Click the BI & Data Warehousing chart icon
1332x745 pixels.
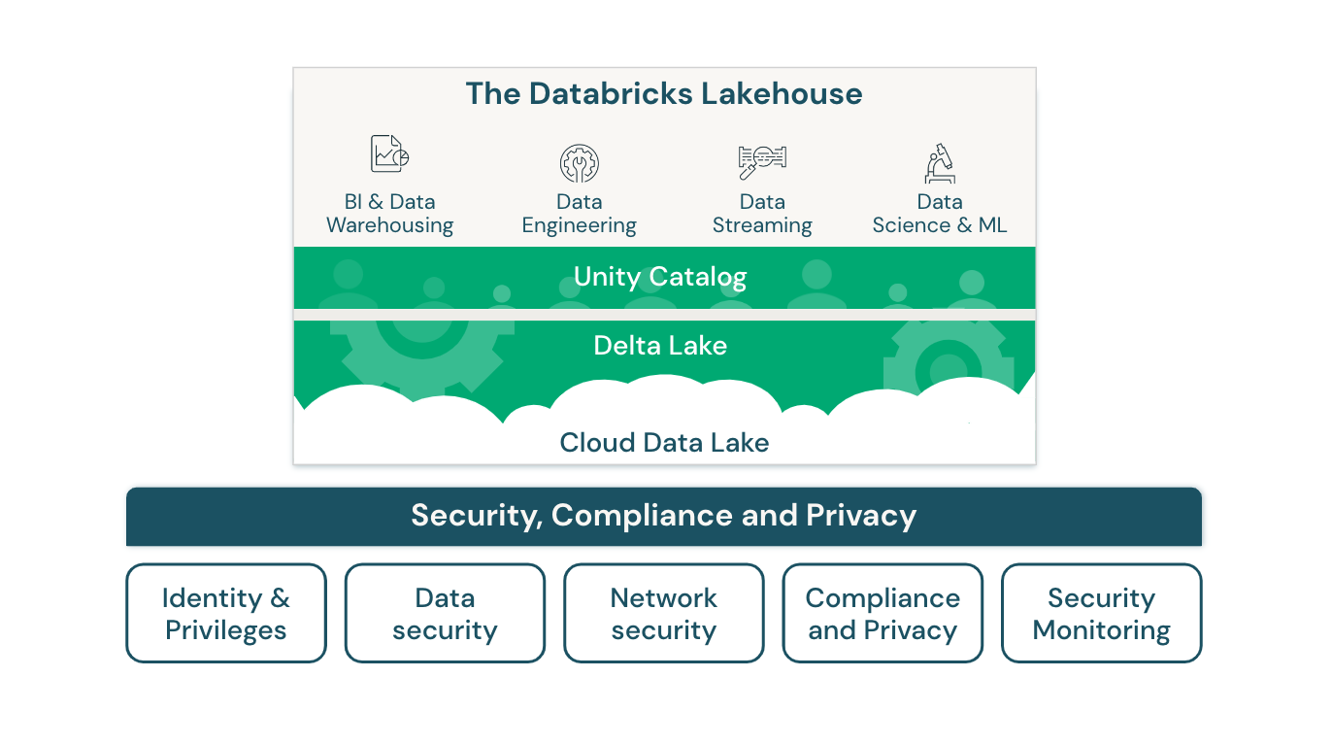[388, 153]
